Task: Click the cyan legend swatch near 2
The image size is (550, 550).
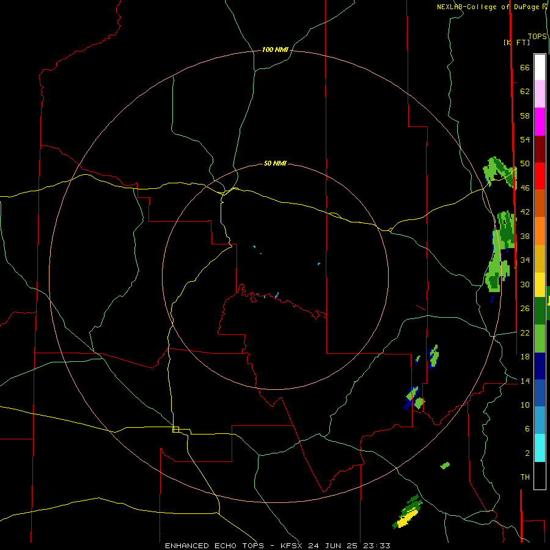Action: coord(540,449)
